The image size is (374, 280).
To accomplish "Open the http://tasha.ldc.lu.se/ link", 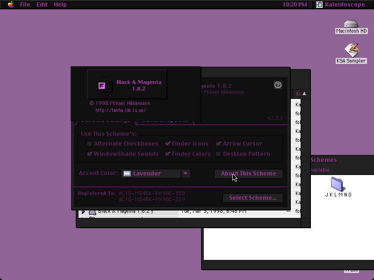I will pos(121,110).
